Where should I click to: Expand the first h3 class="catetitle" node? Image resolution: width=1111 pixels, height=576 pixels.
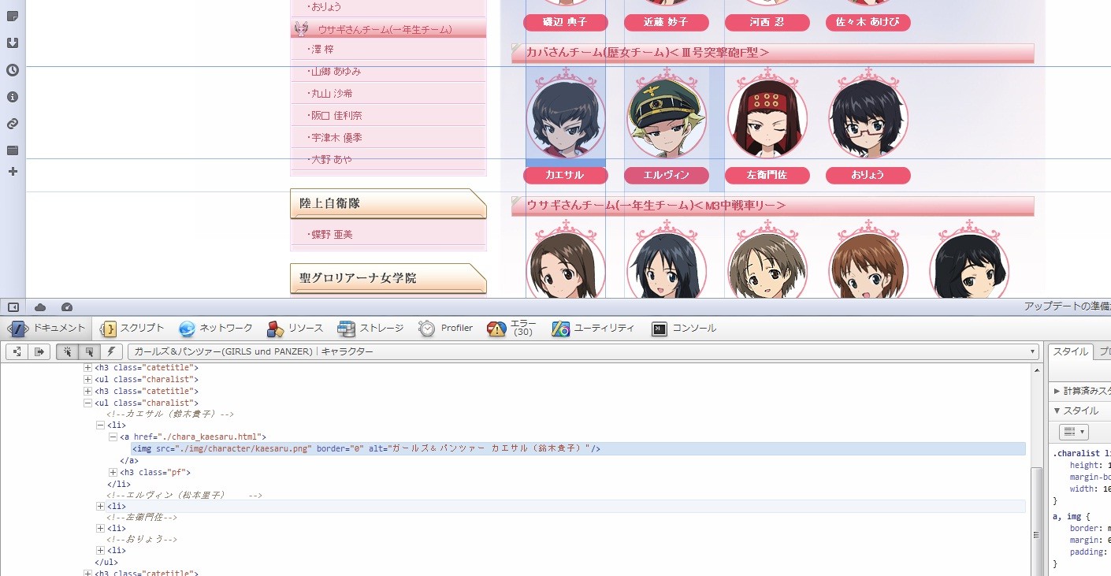(88, 367)
